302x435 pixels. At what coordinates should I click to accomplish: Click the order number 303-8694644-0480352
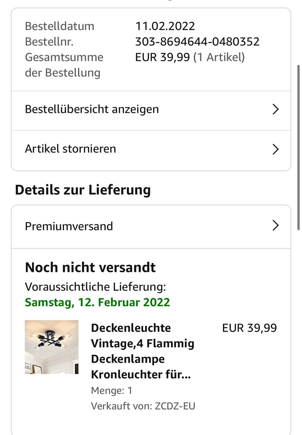[197, 42]
